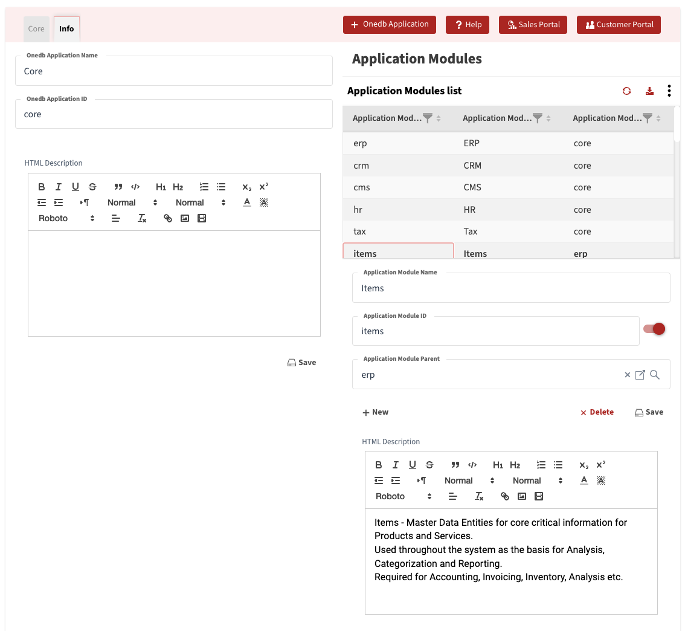Open the parent module in new window icon
Viewport: 685px width, 631px height.
point(640,375)
